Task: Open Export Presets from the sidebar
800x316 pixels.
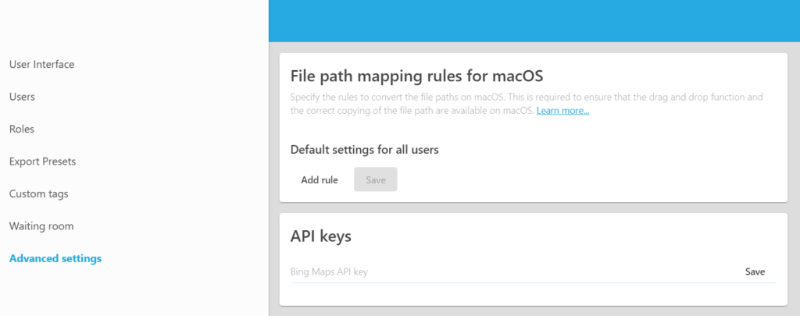Action: [x=42, y=162]
